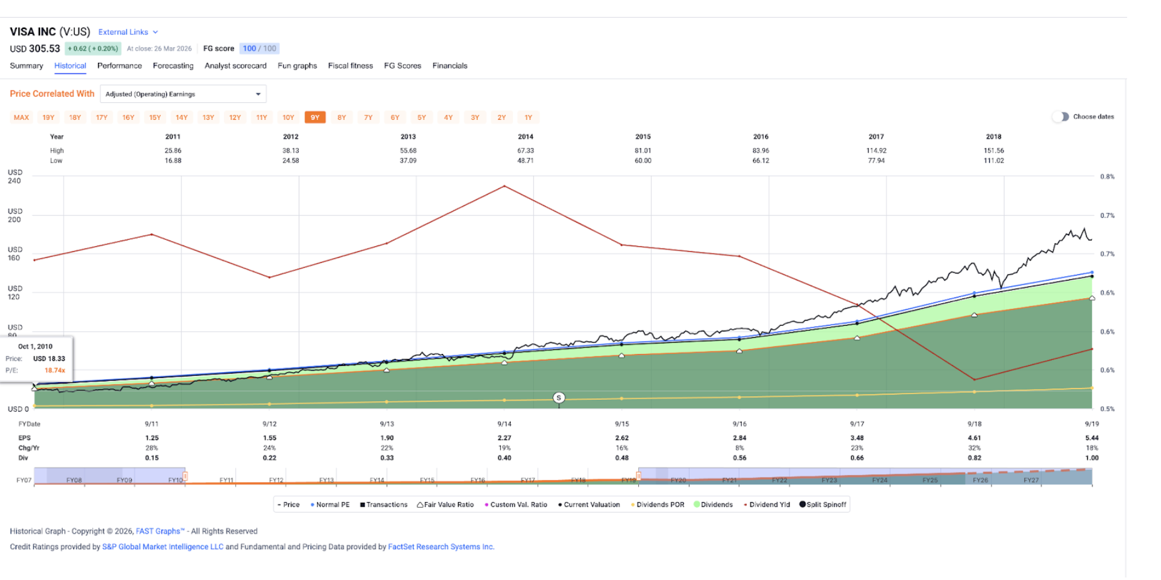Click the Price Correlated With label
Image resolution: width=1161 pixels, height=580 pixels.
(x=52, y=94)
